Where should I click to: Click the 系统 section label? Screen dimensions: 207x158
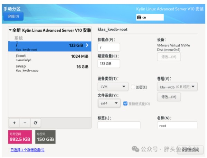pyautogui.click(x=19, y=38)
